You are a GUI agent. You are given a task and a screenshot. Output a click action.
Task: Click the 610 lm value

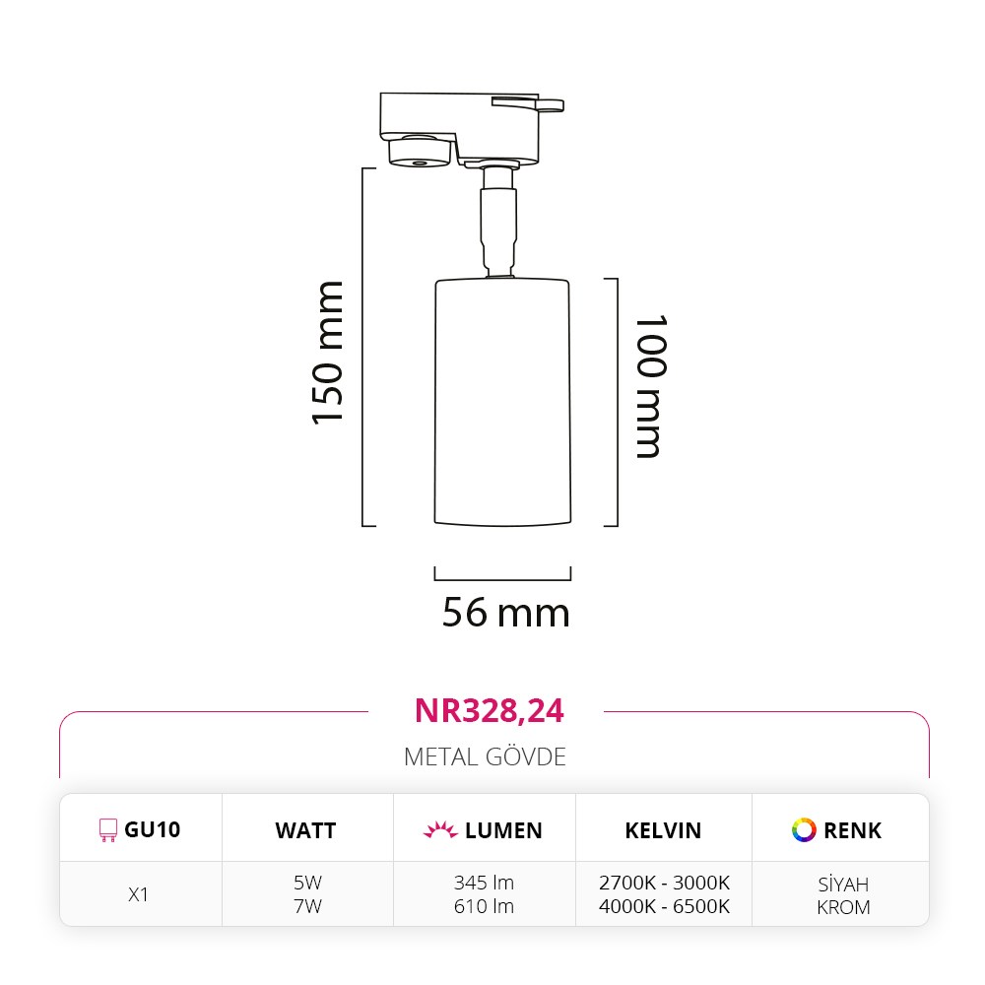(483, 906)
